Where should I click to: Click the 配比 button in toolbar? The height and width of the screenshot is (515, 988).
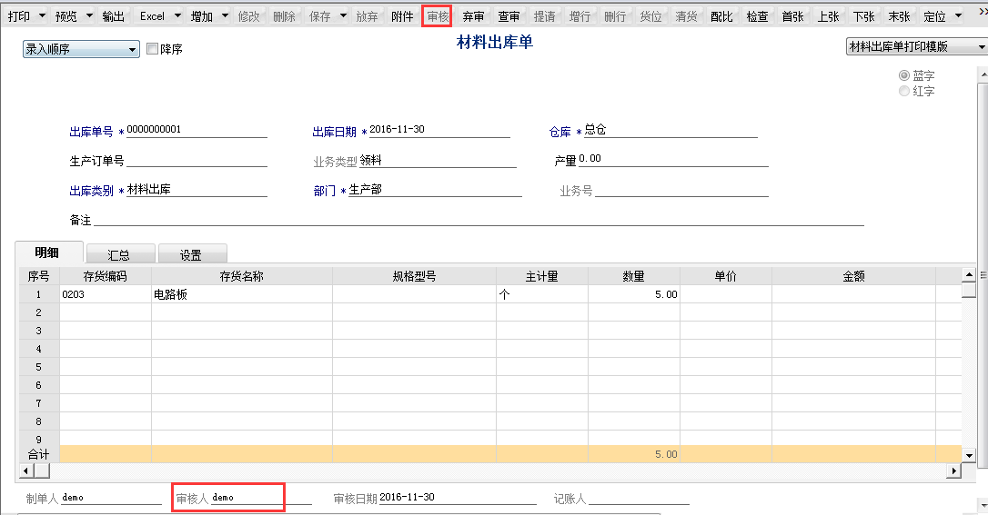[x=721, y=16]
